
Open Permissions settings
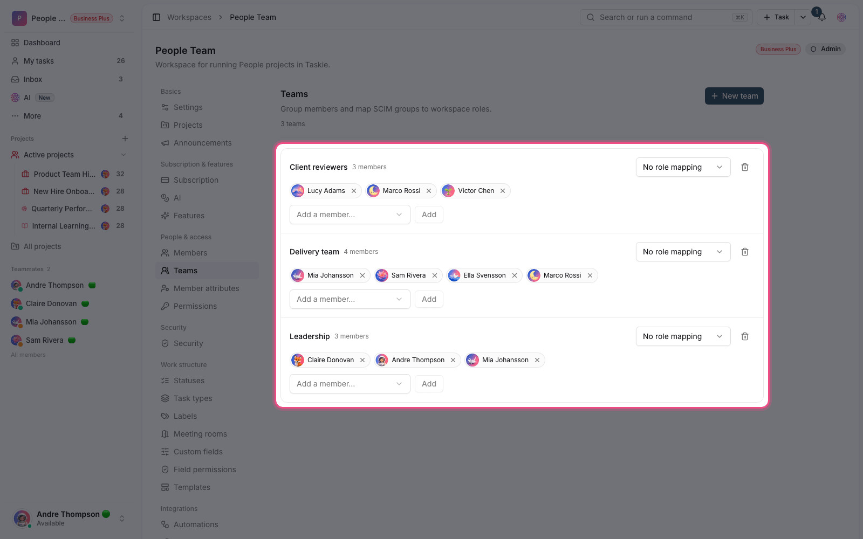tap(207, 306)
